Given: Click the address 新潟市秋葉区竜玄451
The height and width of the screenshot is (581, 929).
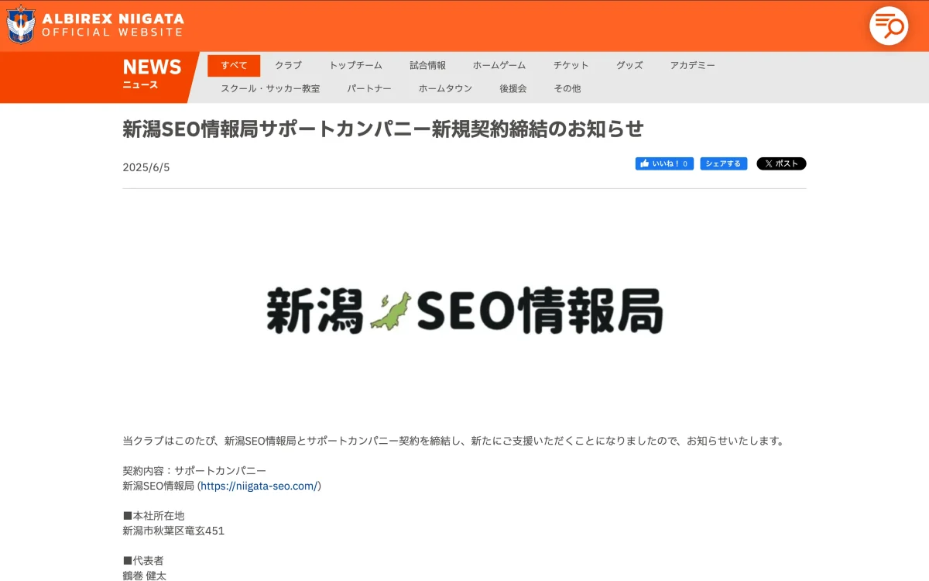Looking at the screenshot, I should pyautogui.click(x=173, y=531).
